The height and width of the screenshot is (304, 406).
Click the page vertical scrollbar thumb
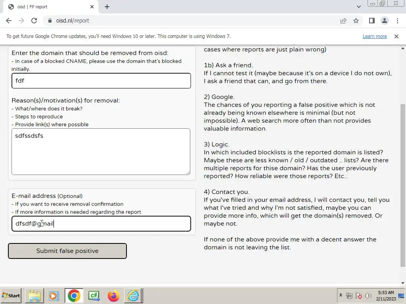click(403, 185)
